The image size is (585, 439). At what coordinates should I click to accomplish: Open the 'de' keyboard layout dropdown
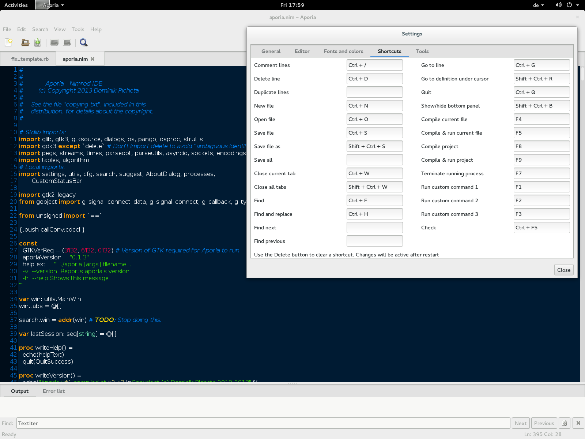(538, 5)
